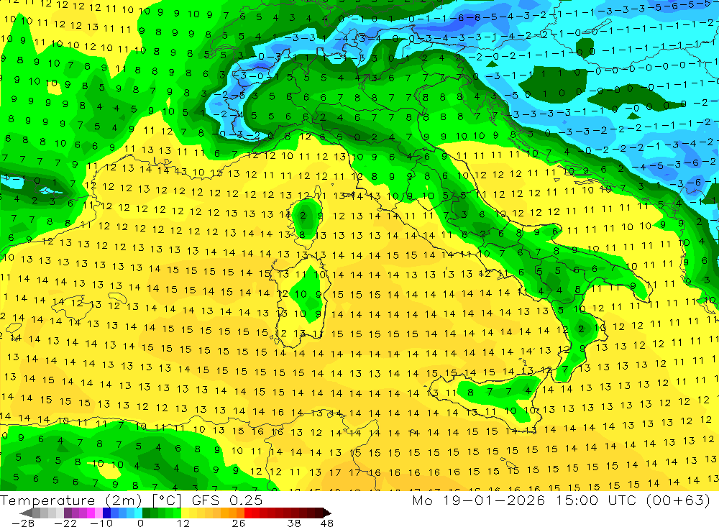Image resolution: width=719 pixels, height=527 pixels.
Task: Click the '-28' legend value
Action: (23, 523)
